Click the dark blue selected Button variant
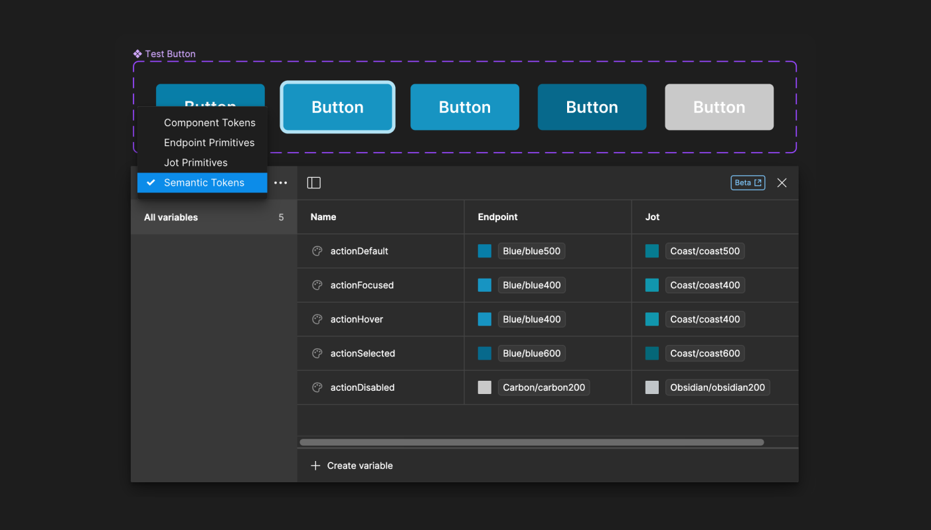931x530 pixels. coord(592,107)
